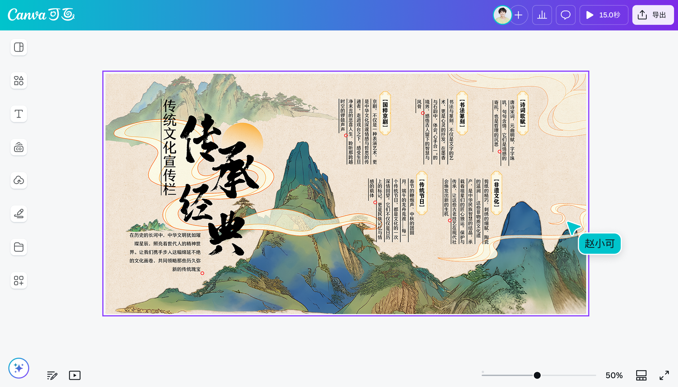The height and width of the screenshot is (387, 678).
Task: Select the 诗词歌赋 heading label
Action: [x=523, y=114]
